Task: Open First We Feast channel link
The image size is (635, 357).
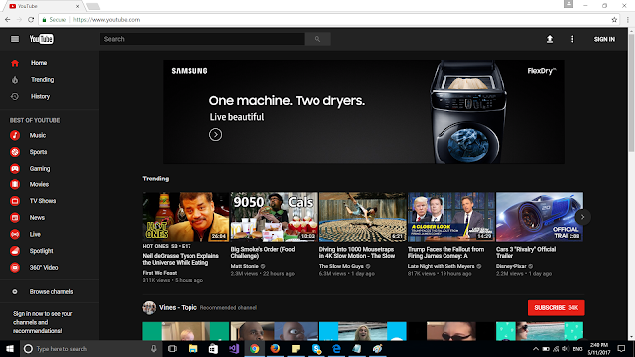Action: pos(159,273)
